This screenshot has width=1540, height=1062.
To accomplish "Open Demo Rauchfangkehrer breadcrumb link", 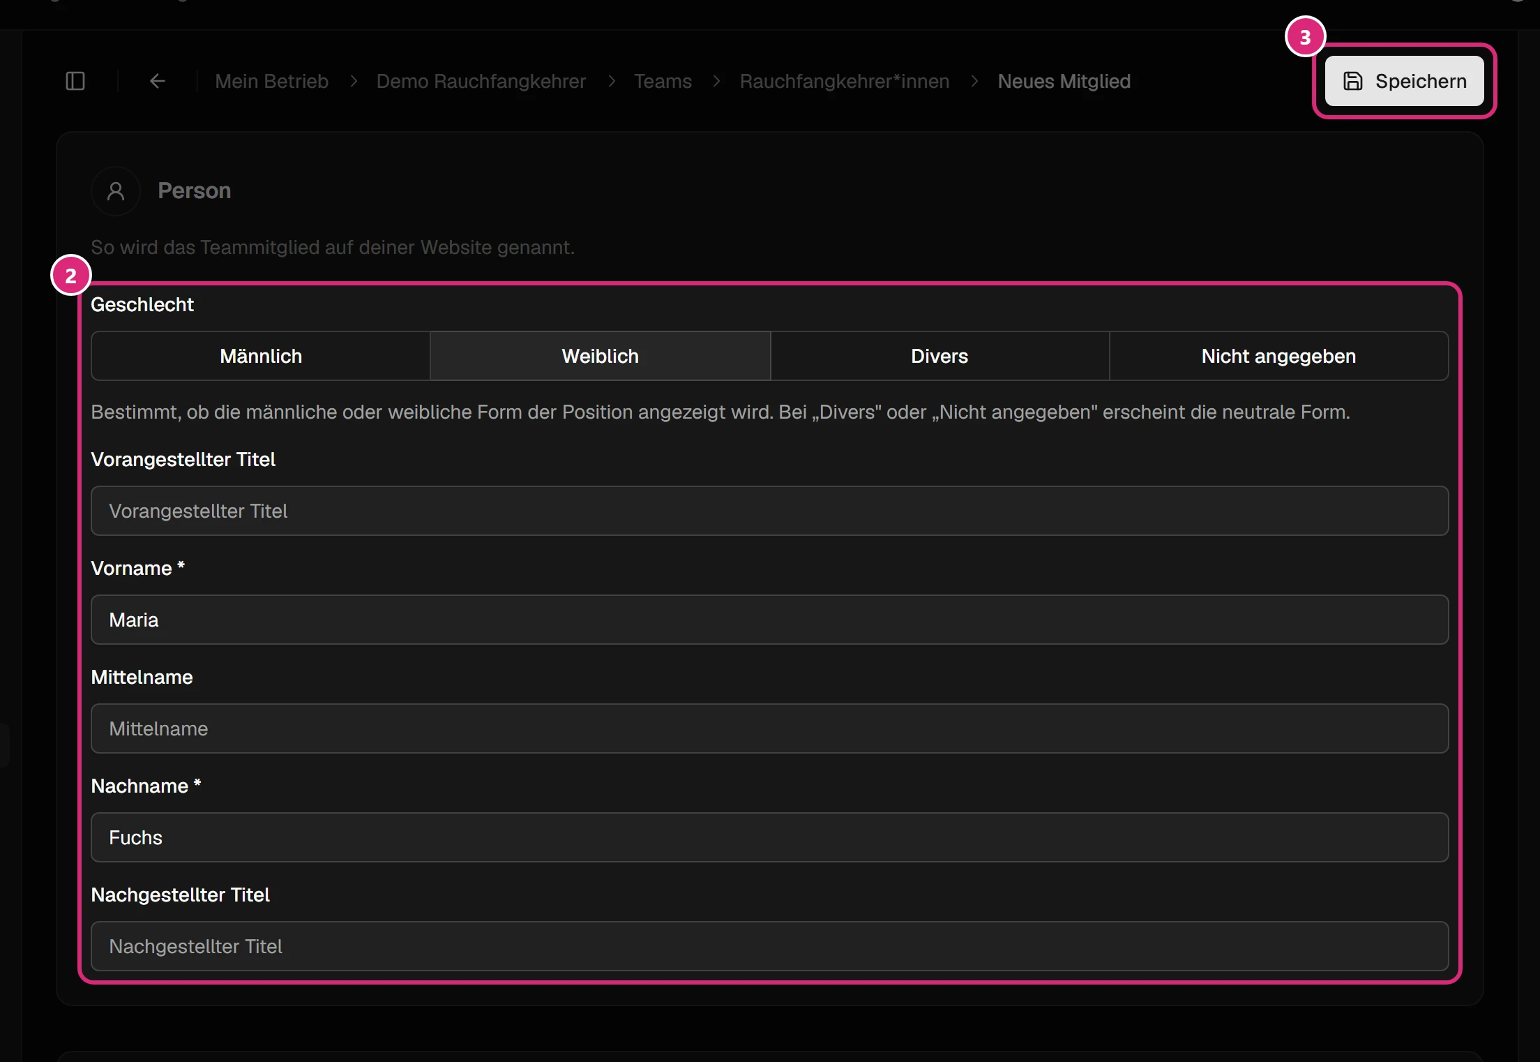I will point(481,82).
